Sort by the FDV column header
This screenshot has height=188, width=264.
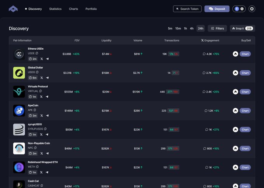click(x=77, y=40)
